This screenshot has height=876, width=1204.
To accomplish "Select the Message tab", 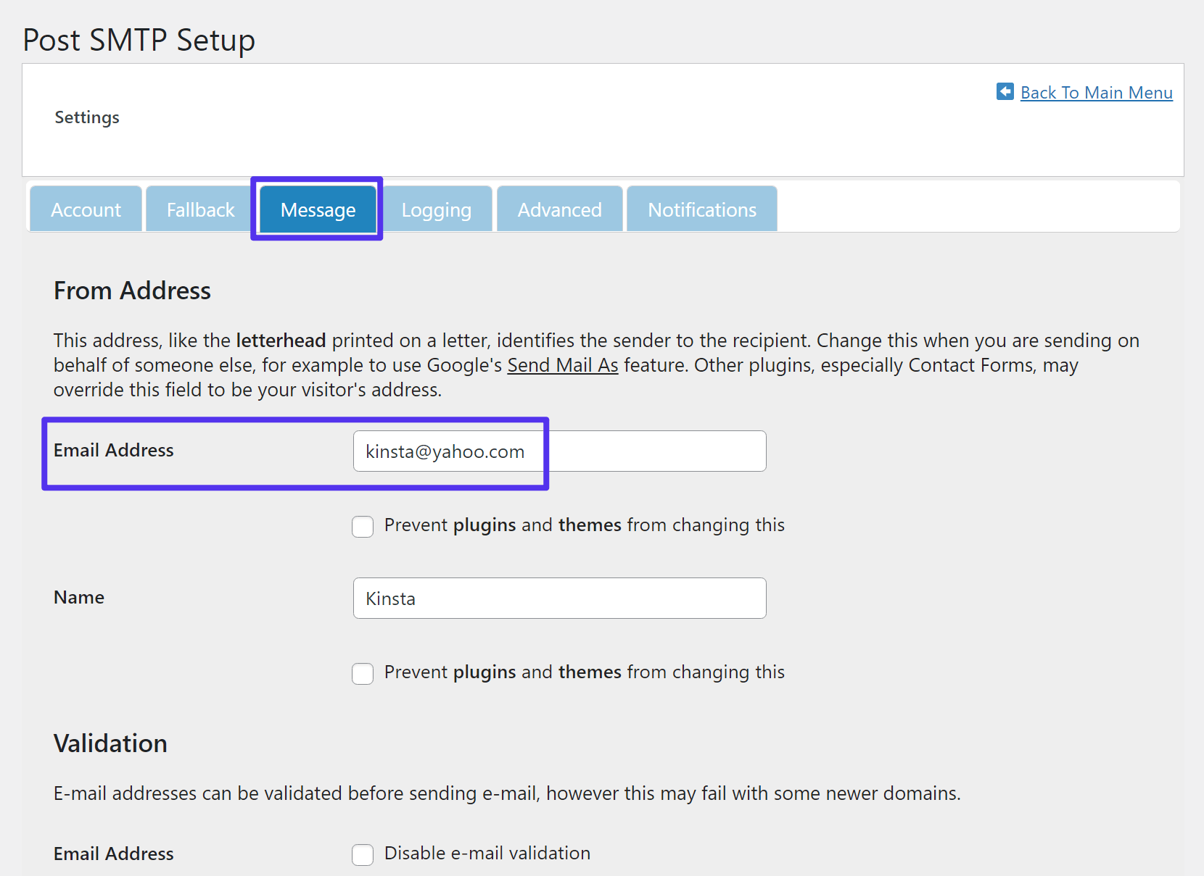I will pyautogui.click(x=317, y=209).
